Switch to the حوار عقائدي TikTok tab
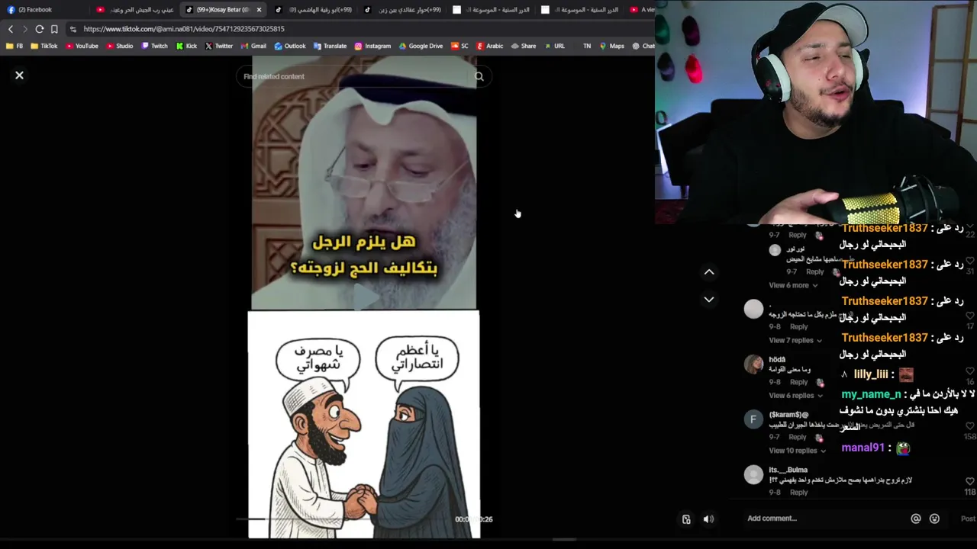Viewport: 977px width, 549px height. pos(403,10)
